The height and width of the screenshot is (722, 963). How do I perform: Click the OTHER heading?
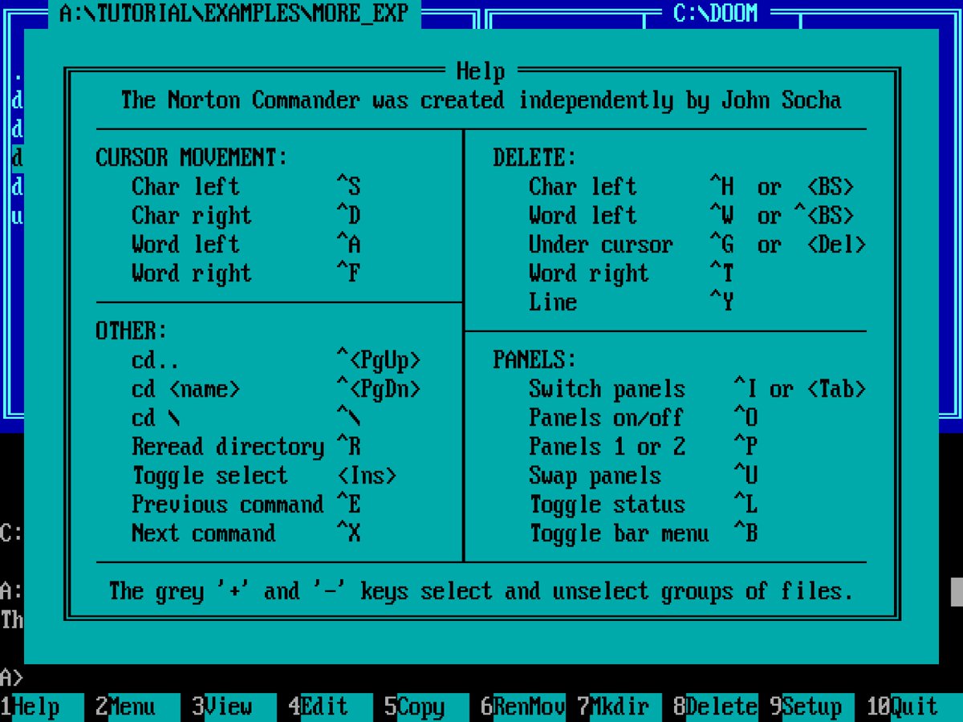pos(132,331)
